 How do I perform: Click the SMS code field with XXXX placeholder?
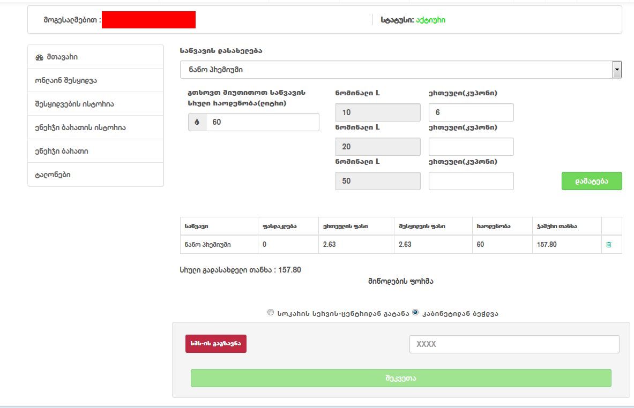click(514, 344)
